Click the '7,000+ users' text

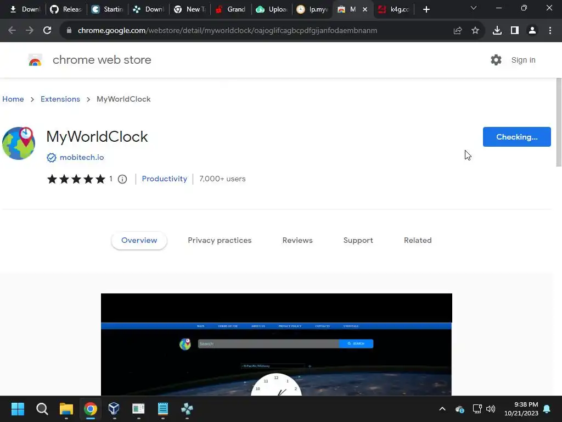point(222,179)
